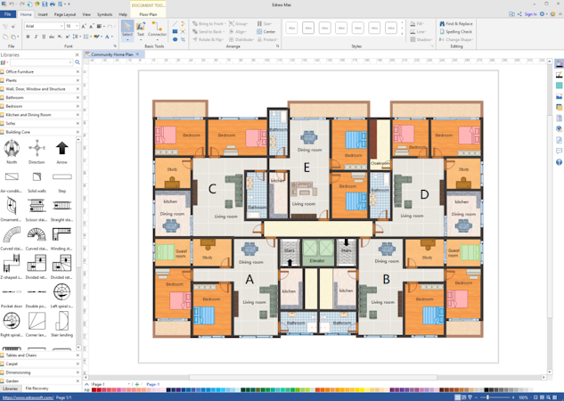
Task: Toggle subscript formatting
Action: click(60, 37)
